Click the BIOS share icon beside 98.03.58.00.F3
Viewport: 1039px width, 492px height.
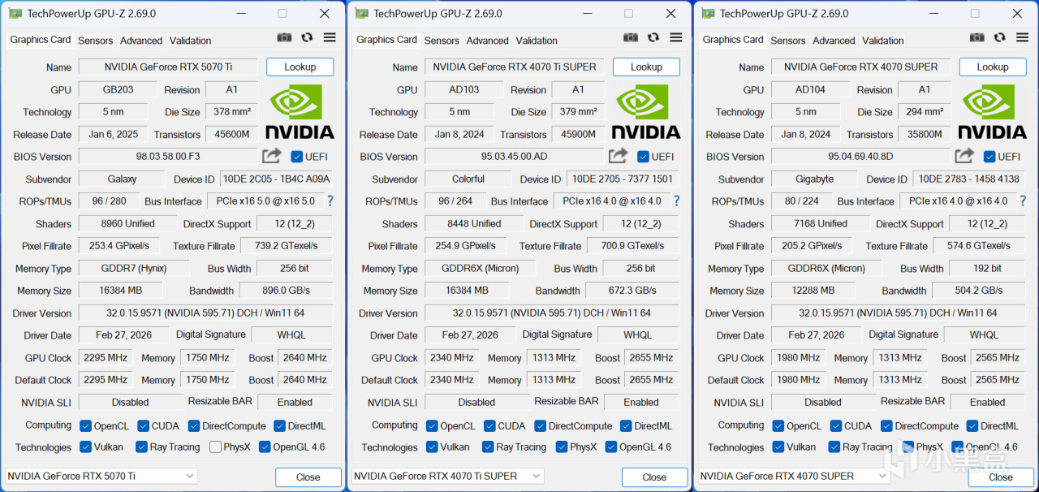coord(272,156)
